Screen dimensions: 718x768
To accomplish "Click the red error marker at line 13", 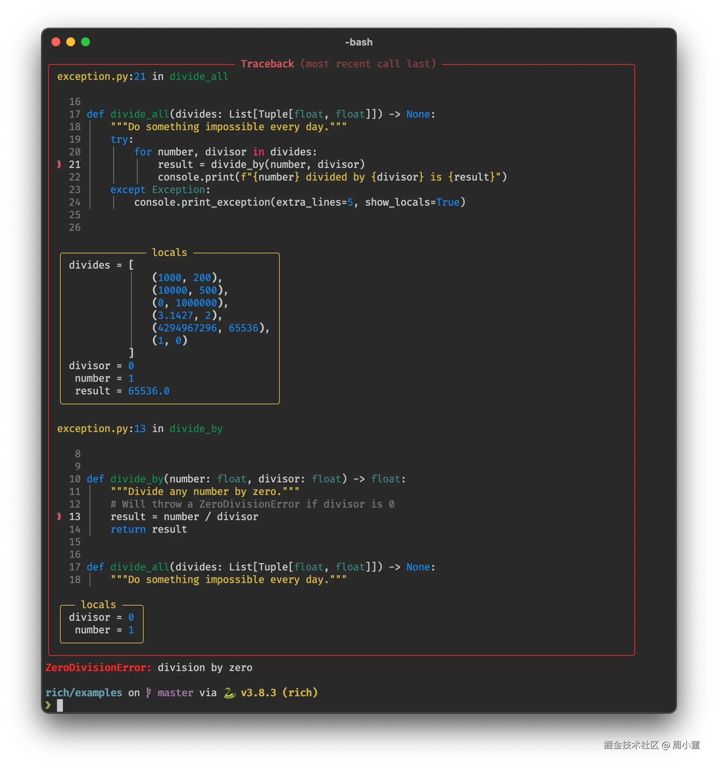I will [x=59, y=516].
